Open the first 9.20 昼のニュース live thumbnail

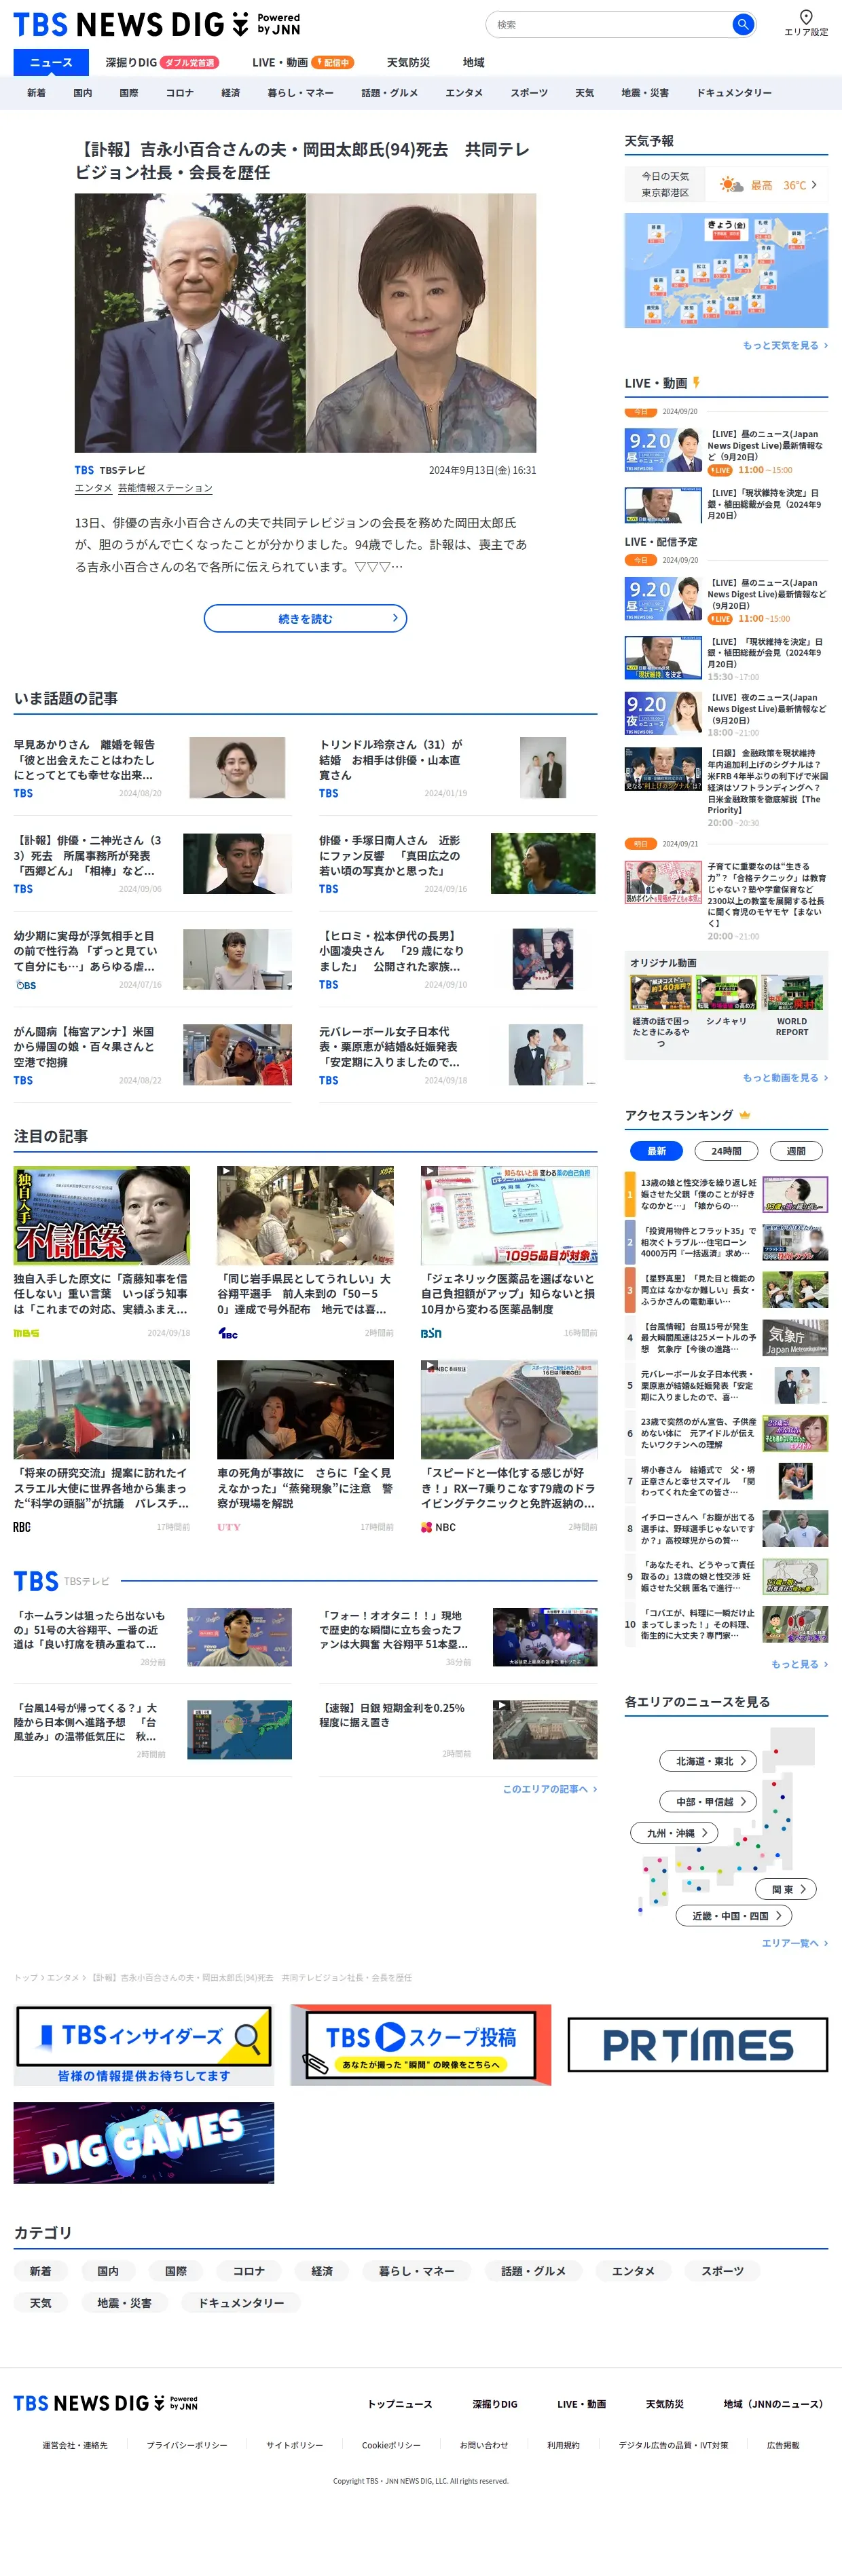[662, 450]
